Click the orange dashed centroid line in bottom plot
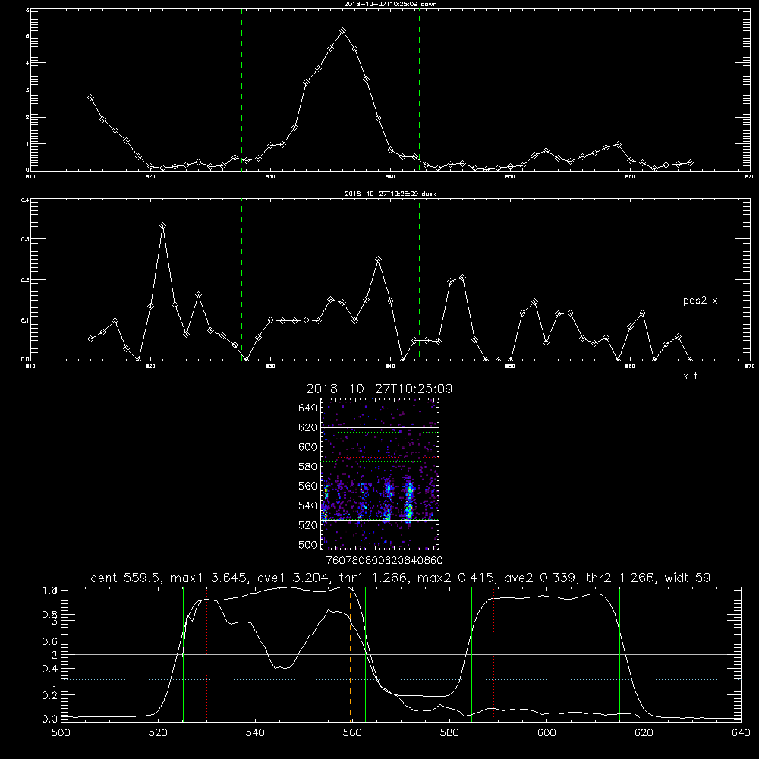This screenshot has width=759, height=759. pos(350,654)
